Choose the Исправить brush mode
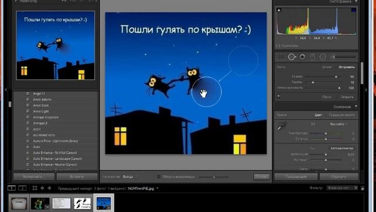 pos(347,67)
